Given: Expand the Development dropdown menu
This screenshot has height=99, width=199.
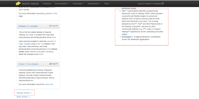Looking at the screenshot, I should point(94,4).
